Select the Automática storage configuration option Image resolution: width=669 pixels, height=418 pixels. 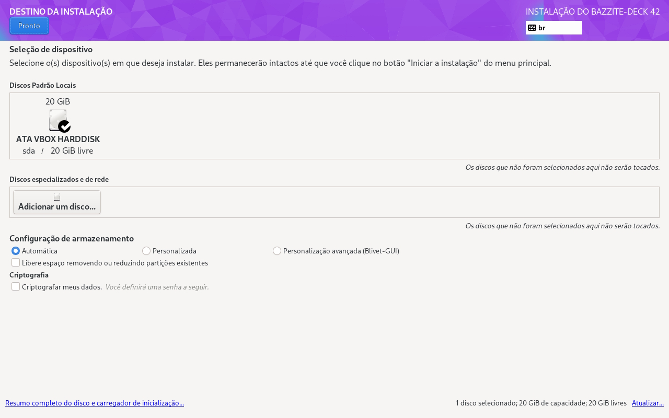point(16,251)
